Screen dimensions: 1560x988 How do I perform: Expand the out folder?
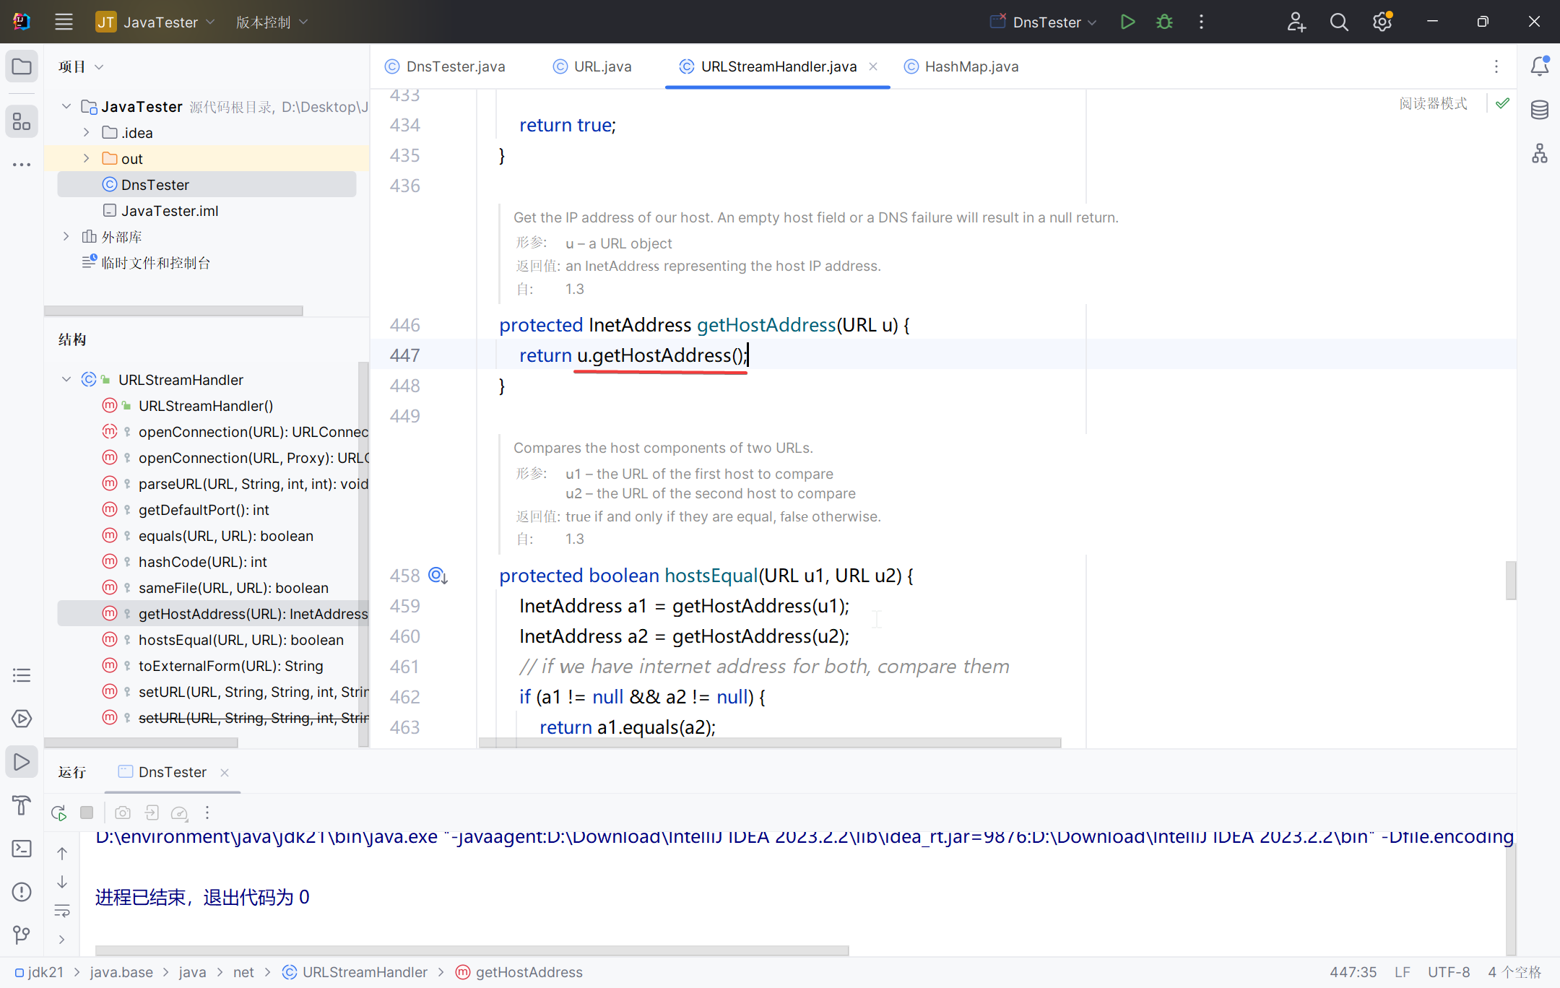click(x=87, y=158)
